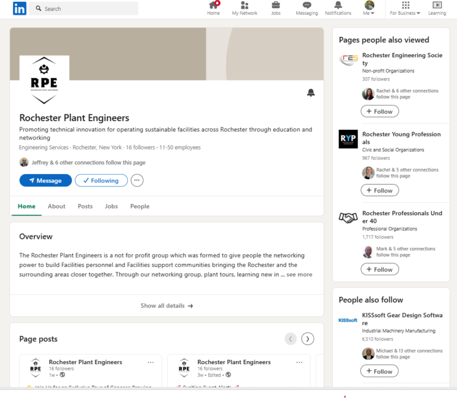Switch to the Posts tab

[x=85, y=206]
